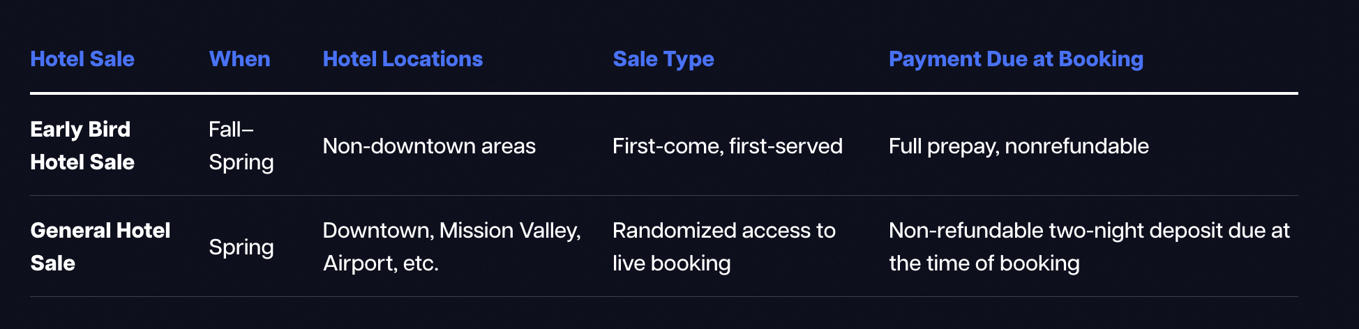Select the Randomized access to live booking cell
The image size is (1359, 329).
pos(723,247)
